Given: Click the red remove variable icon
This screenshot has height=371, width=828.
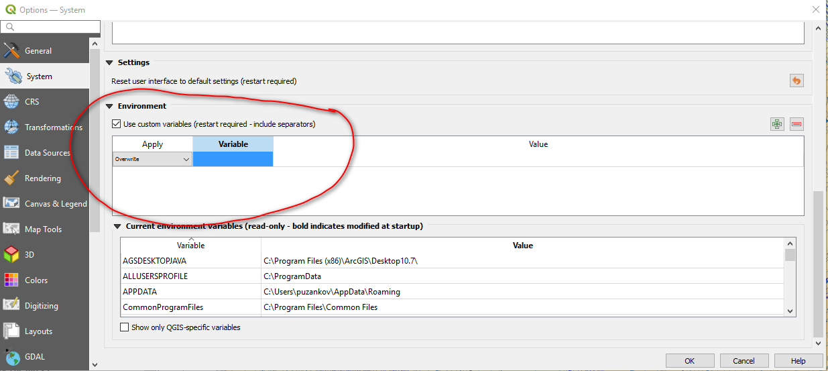Looking at the screenshot, I should (x=796, y=124).
